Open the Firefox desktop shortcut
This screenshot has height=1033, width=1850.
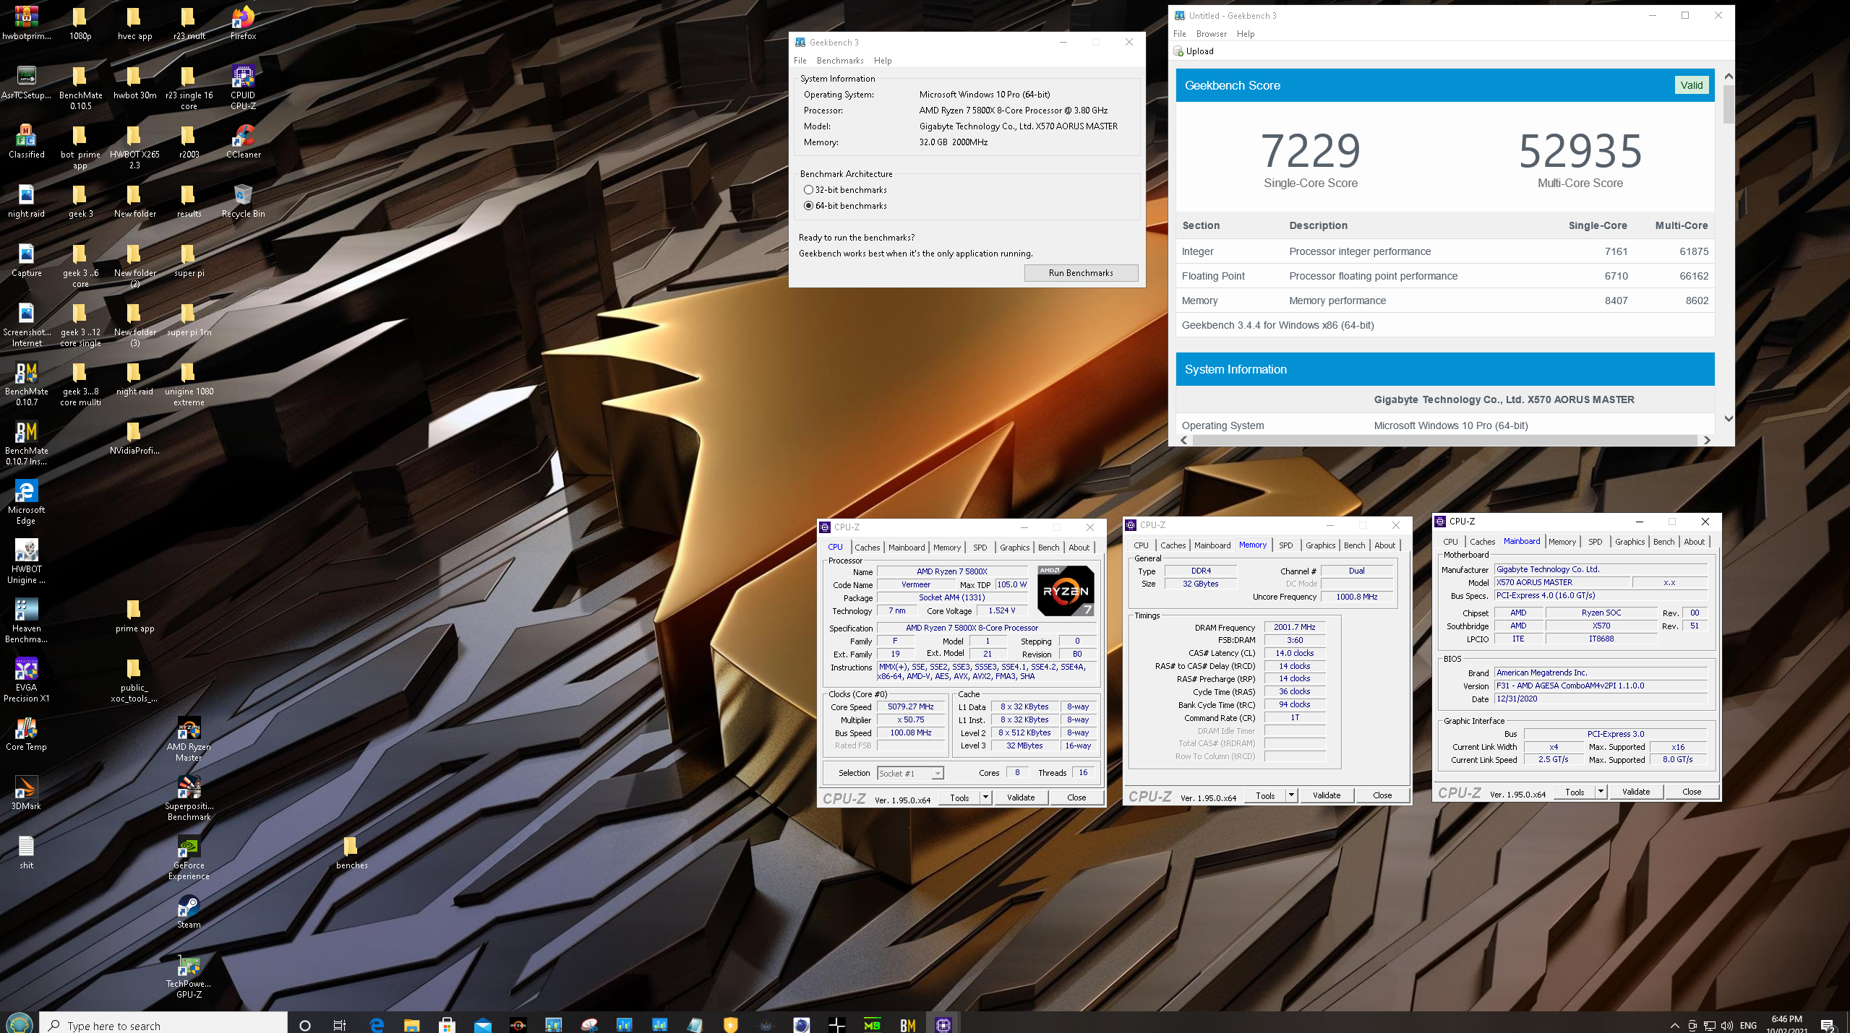pyautogui.click(x=243, y=22)
